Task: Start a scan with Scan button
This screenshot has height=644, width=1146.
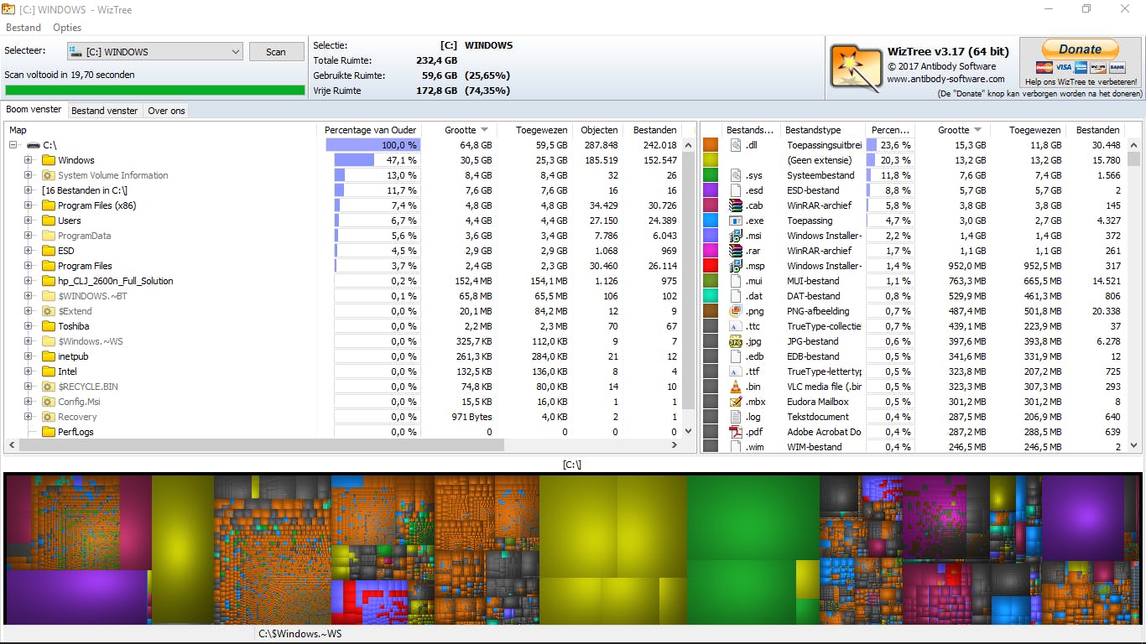Action: (x=276, y=52)
